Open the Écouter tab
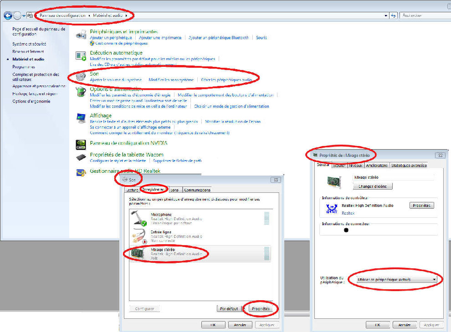Image resolution: width=451 pixels, height=332 pixels. (x=339, y=166)
